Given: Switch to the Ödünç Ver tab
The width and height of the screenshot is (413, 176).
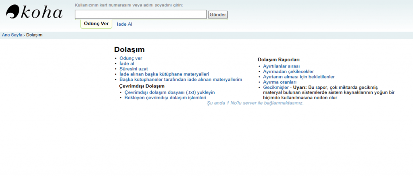Looking at the screenshot, I should (96, 24).
